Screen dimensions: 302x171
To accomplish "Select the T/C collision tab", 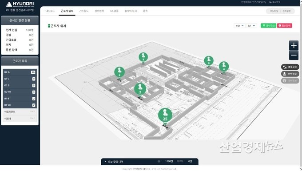I will click(x=114, y=11).
